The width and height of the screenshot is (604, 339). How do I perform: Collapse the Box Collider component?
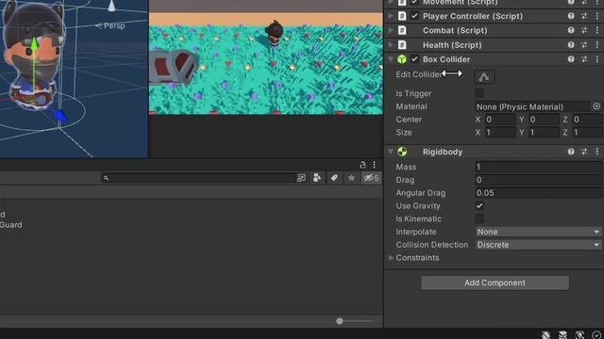click(x=391, y=59)
